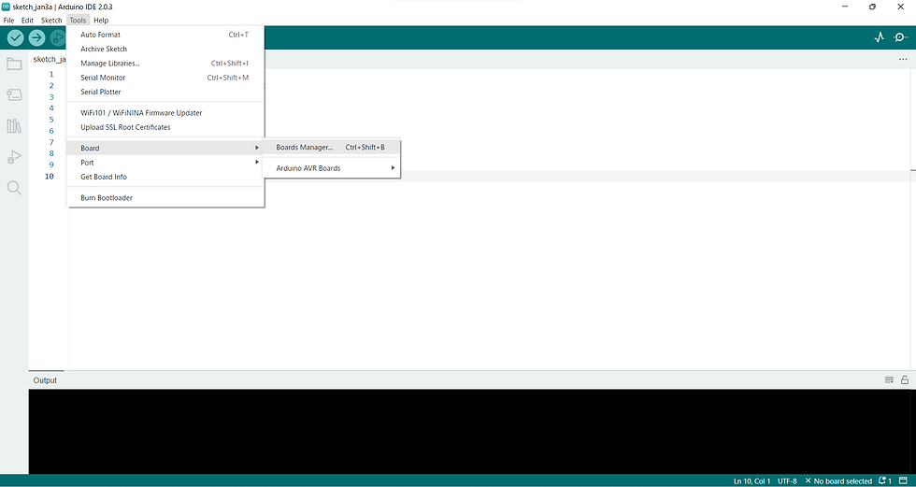The height and width of the screenshot is (487, 916).
Task: Restore down the Arduino IDE window
Action: click(x=872, y=7)
